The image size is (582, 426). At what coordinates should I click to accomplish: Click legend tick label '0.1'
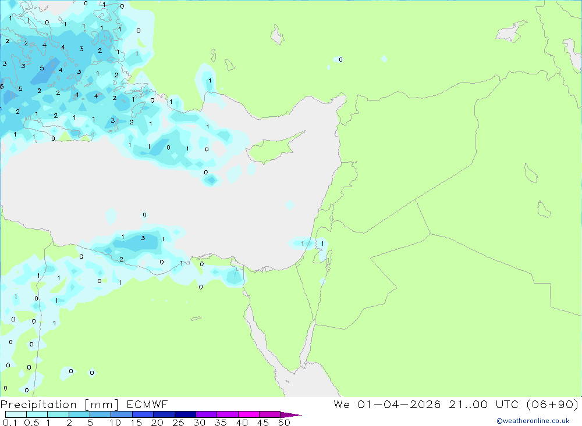[9, 423]
